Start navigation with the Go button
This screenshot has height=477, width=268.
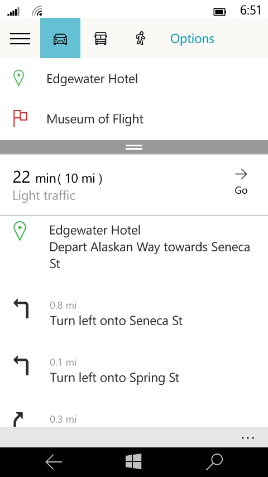[241, 182]
